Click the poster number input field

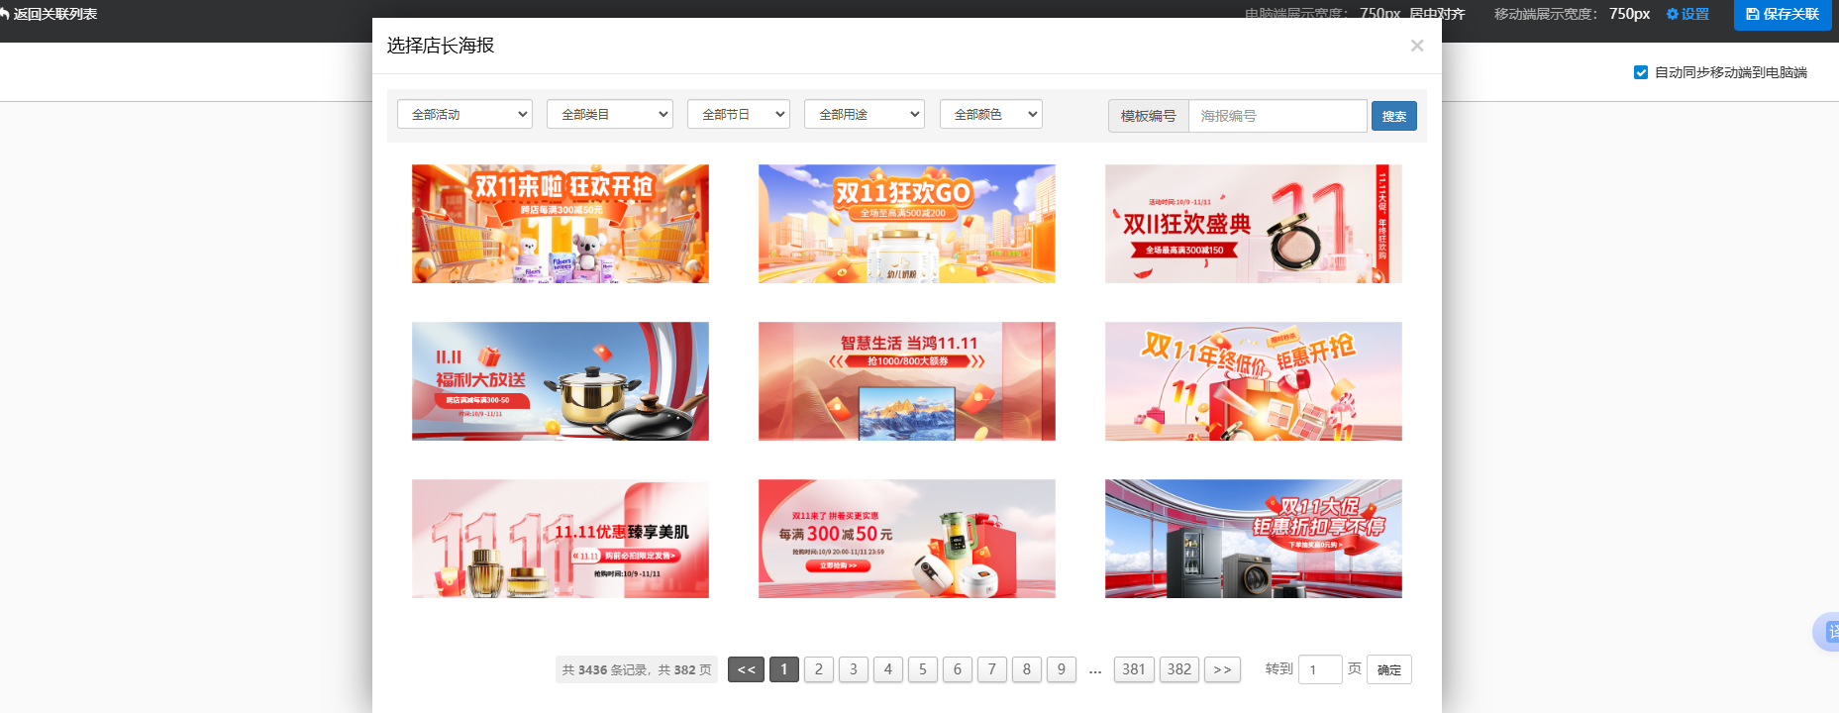[x=1277, y=116]
